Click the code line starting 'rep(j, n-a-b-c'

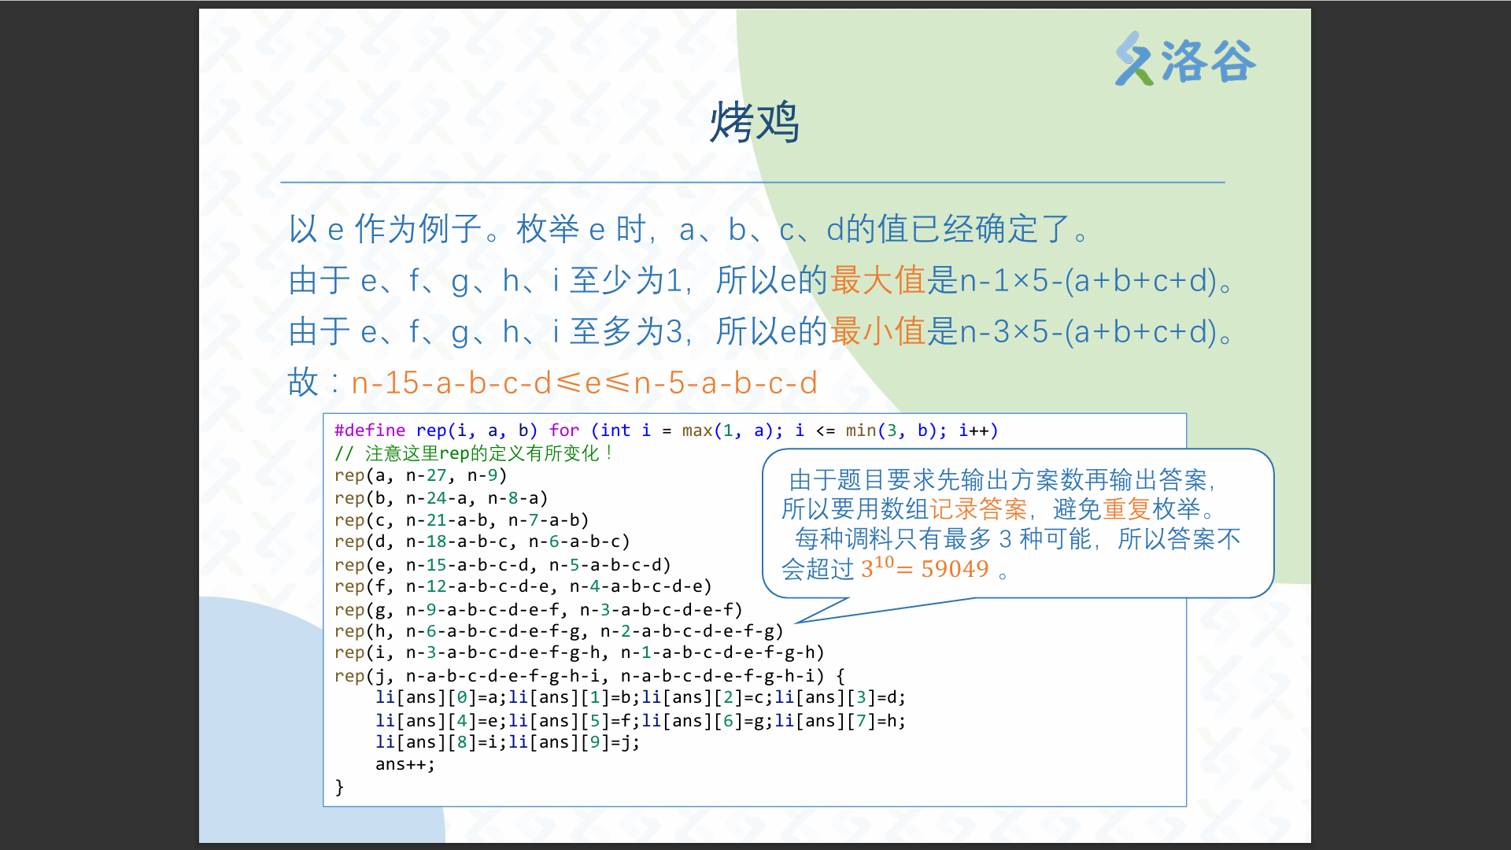coord(589,676)
